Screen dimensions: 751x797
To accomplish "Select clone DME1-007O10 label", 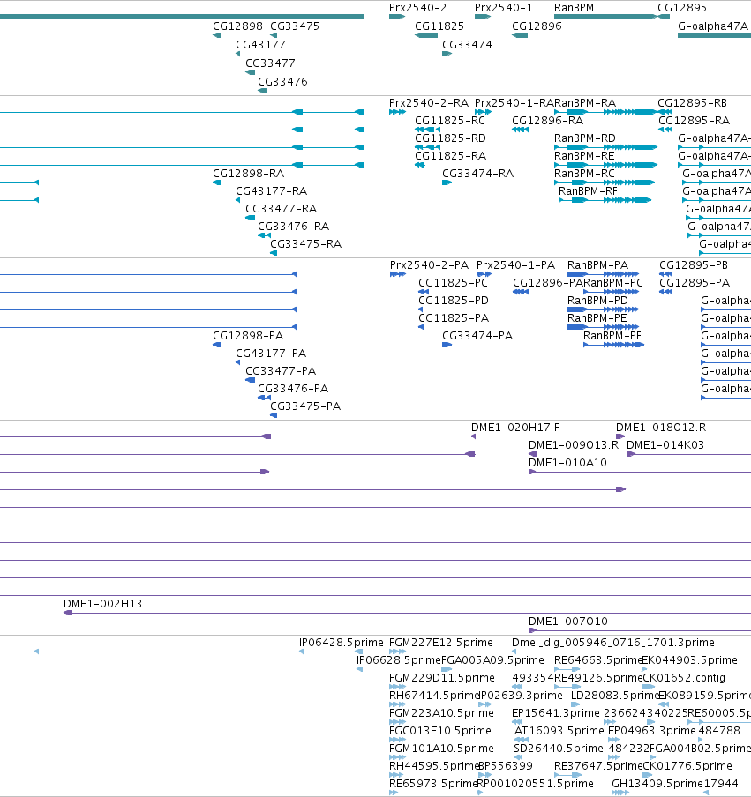I will tap(567, 622).
